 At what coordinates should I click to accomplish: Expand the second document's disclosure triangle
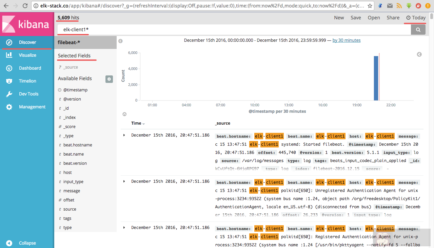pyautogui.click(x=124, y=181)
